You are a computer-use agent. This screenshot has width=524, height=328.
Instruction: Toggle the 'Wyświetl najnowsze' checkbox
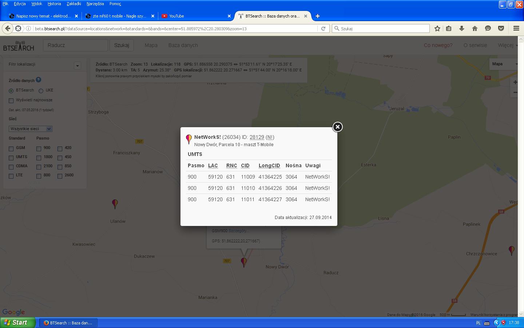(x=11, y=101)
